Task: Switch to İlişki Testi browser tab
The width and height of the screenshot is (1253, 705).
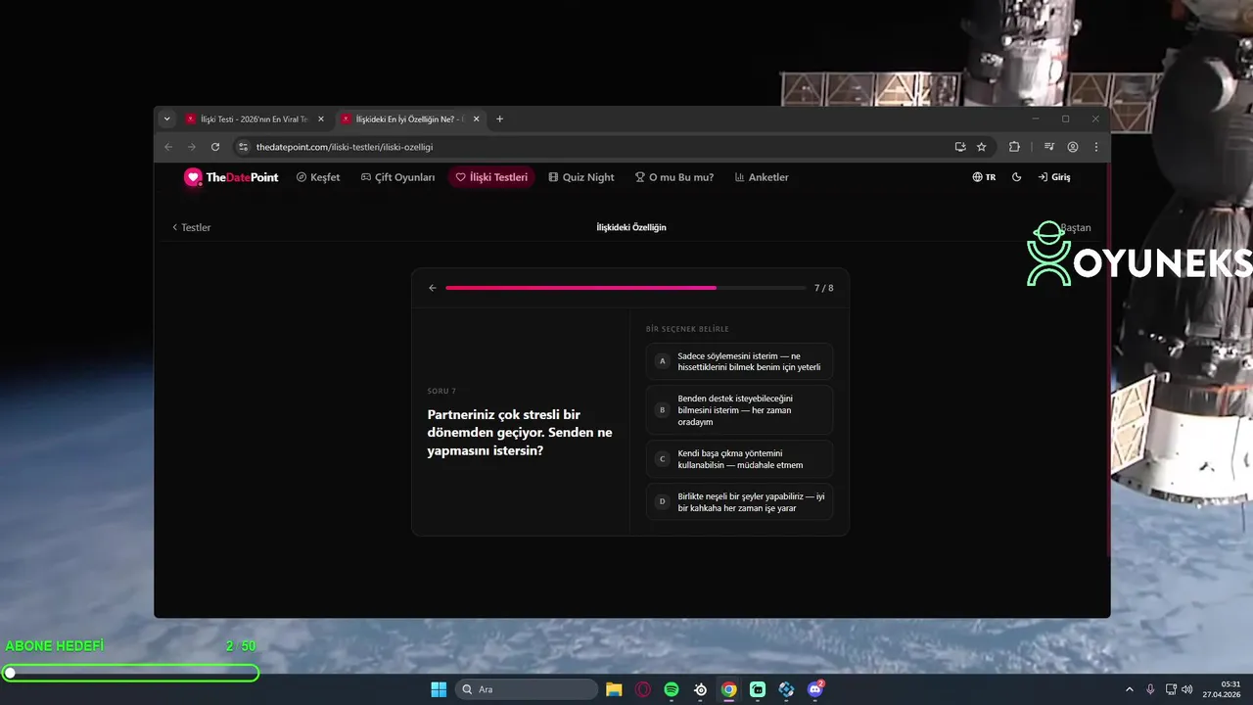Action: click(255, 119)
